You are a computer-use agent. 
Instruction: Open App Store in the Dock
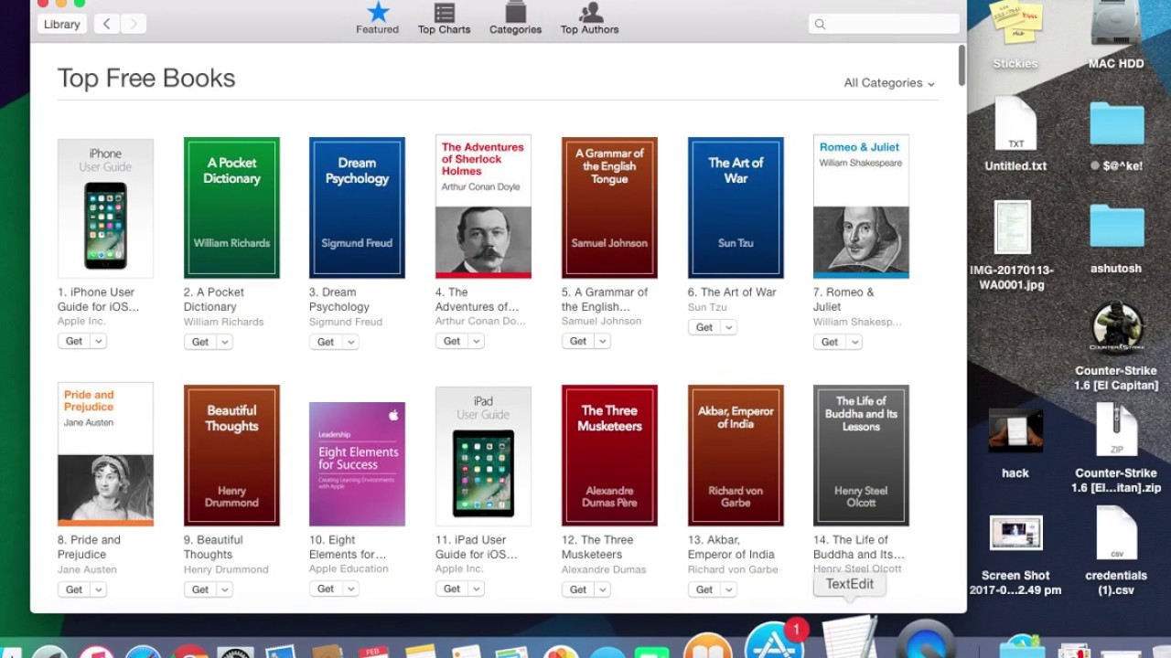774,640
